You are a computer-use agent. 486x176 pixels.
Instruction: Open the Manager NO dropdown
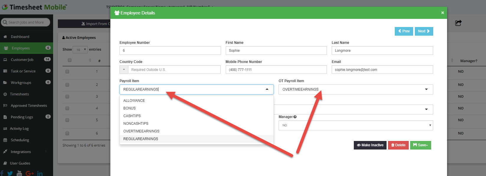[356, 125]
